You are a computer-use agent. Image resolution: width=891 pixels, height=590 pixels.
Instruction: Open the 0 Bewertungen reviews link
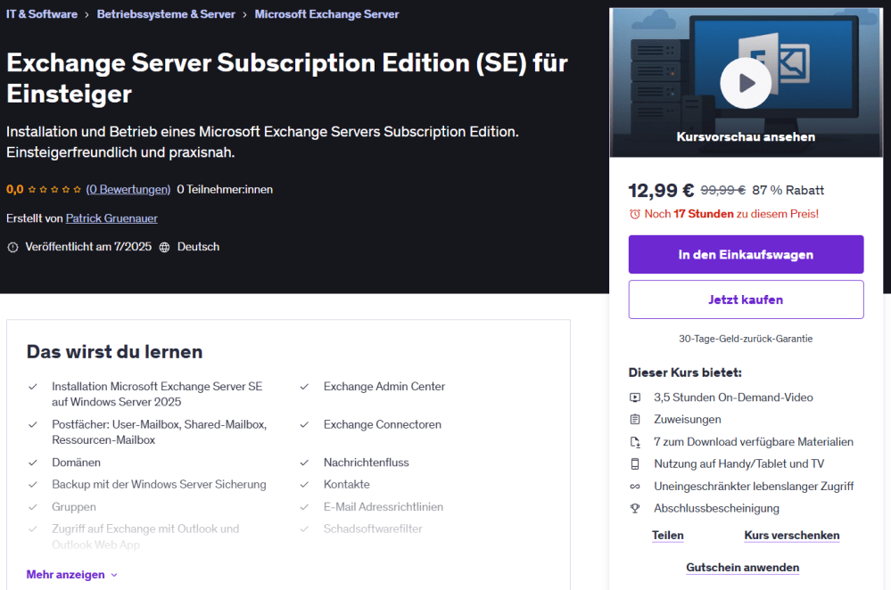point(128,190)
